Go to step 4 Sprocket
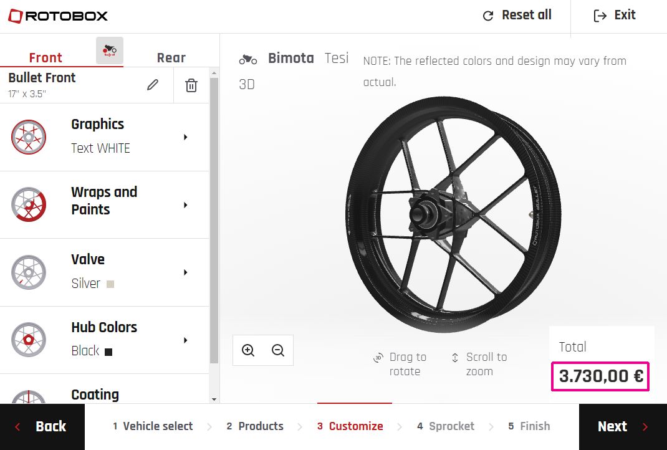Image resolution: width=667 pixels, height=450 pixels. pos(446,426)
